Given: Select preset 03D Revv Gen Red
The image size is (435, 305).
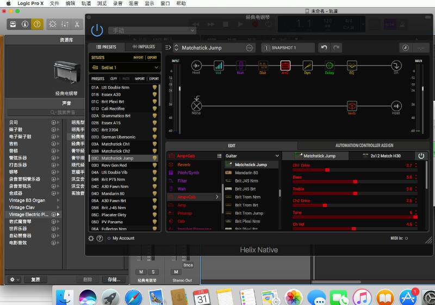Looking at the screenshot, I should (x=124, y=165).
